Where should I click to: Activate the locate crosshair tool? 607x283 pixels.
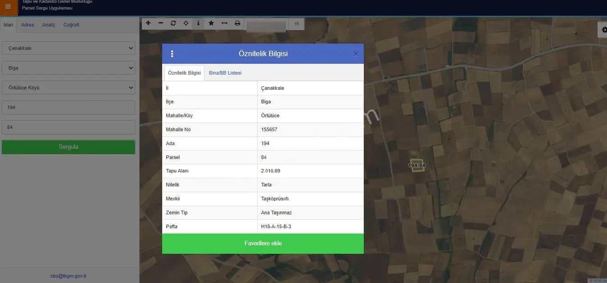[186, 23]
